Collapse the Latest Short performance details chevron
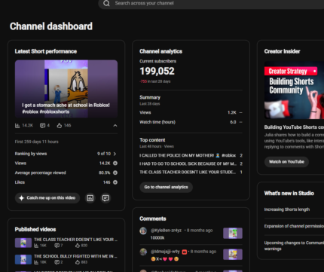This screenshot has width=324, height=272. coord(115,125)
